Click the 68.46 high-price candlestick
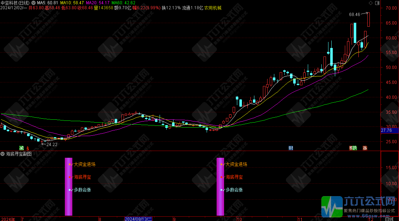The height and width of the screenshot is (221, 399). point(368,20)
